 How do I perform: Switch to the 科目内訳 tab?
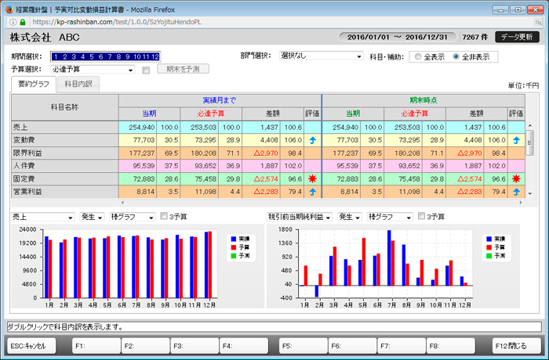click(x=78, y=84)
